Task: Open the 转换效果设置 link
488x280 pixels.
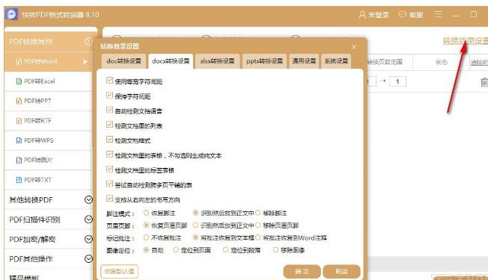Action: [466, 40]
